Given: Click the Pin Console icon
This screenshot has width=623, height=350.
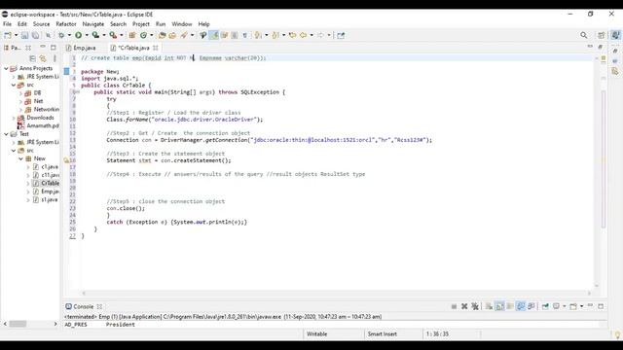Looking at the screenshot, I should 545,306.
